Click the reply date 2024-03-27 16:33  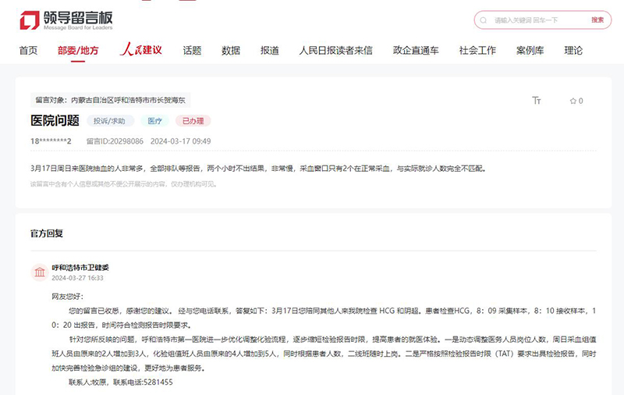pos(77,278)
